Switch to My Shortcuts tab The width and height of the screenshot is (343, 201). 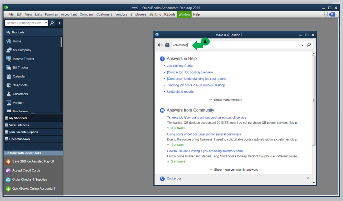pyautogui.click(x=33, y=118)
